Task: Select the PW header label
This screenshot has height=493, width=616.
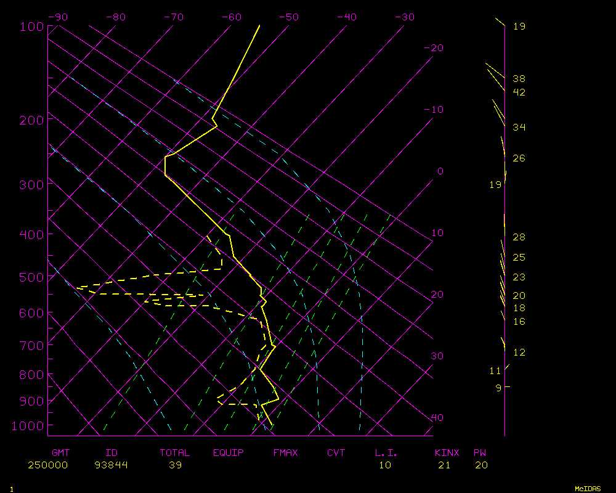Action: [x=480, y=453]
